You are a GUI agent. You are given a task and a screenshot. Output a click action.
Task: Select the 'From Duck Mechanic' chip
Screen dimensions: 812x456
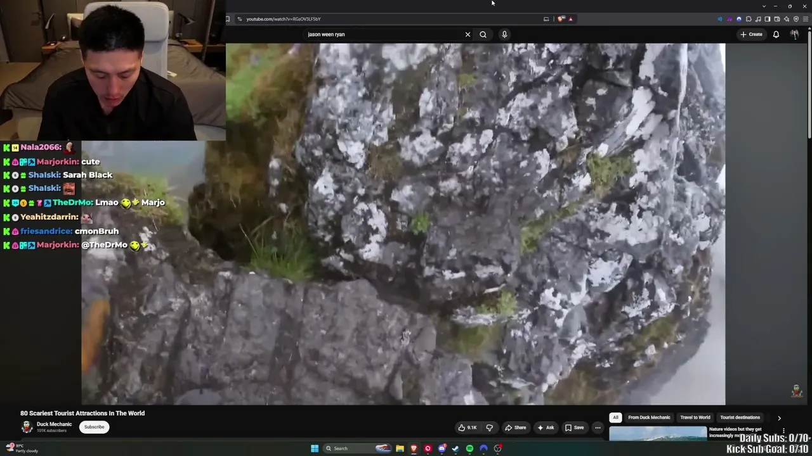(x=649, y=417)
